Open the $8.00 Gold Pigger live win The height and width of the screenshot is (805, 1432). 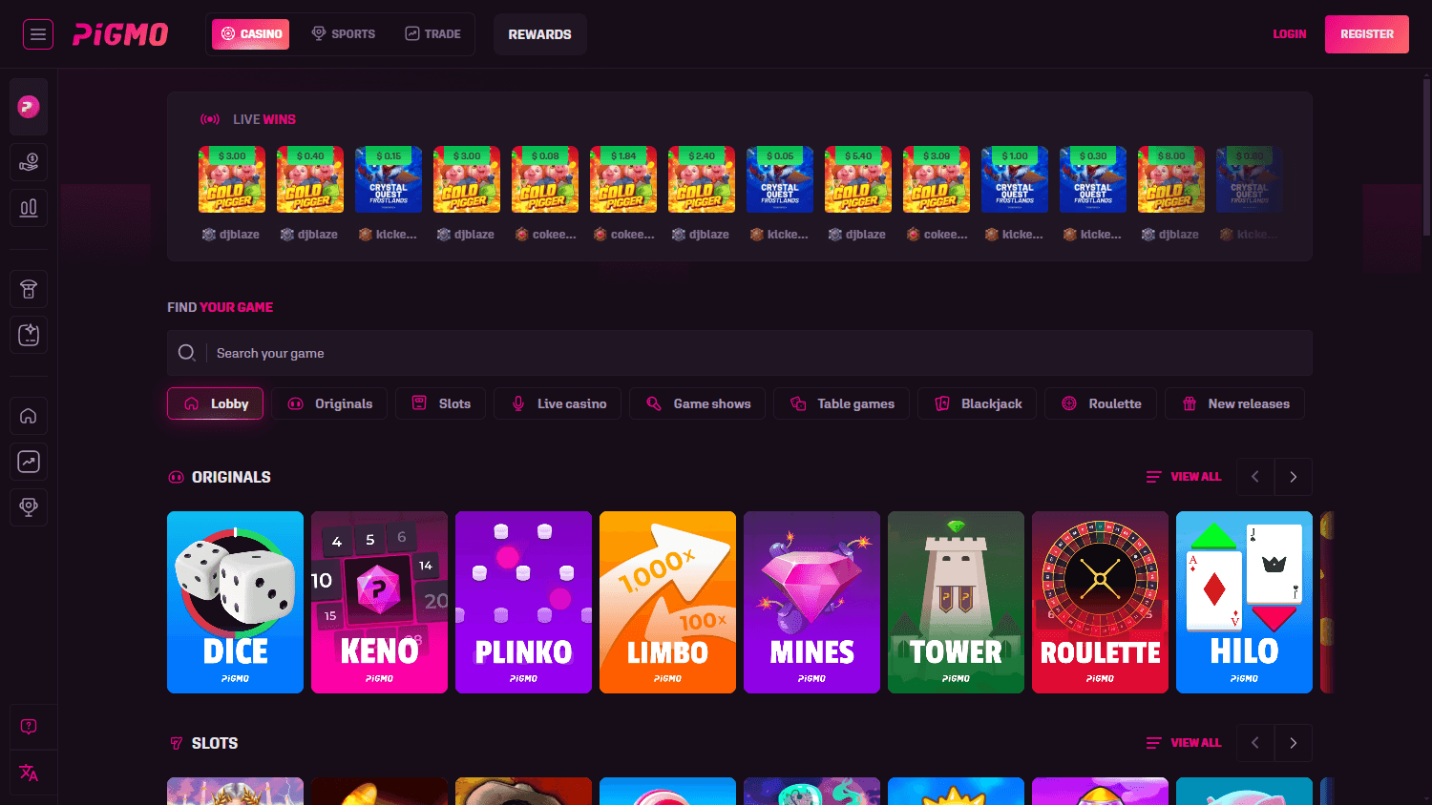tap(1171, 179)
